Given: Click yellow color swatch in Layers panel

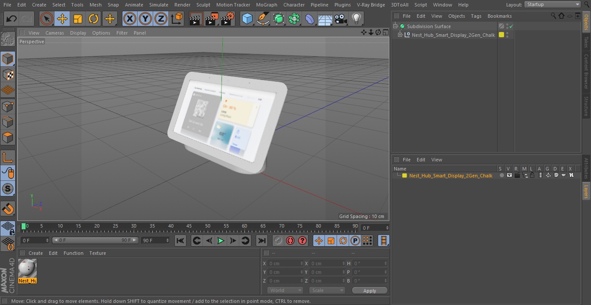Looking at the screenshot, I should 405,175.
